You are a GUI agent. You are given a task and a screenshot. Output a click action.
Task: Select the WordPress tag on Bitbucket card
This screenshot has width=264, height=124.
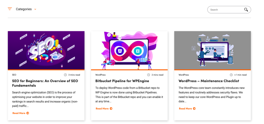click(x=100, y=75)
